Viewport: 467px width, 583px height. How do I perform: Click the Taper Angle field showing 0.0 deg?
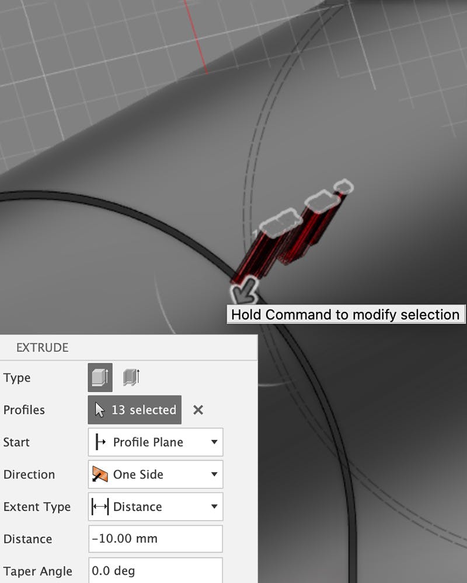click(155, 571)
